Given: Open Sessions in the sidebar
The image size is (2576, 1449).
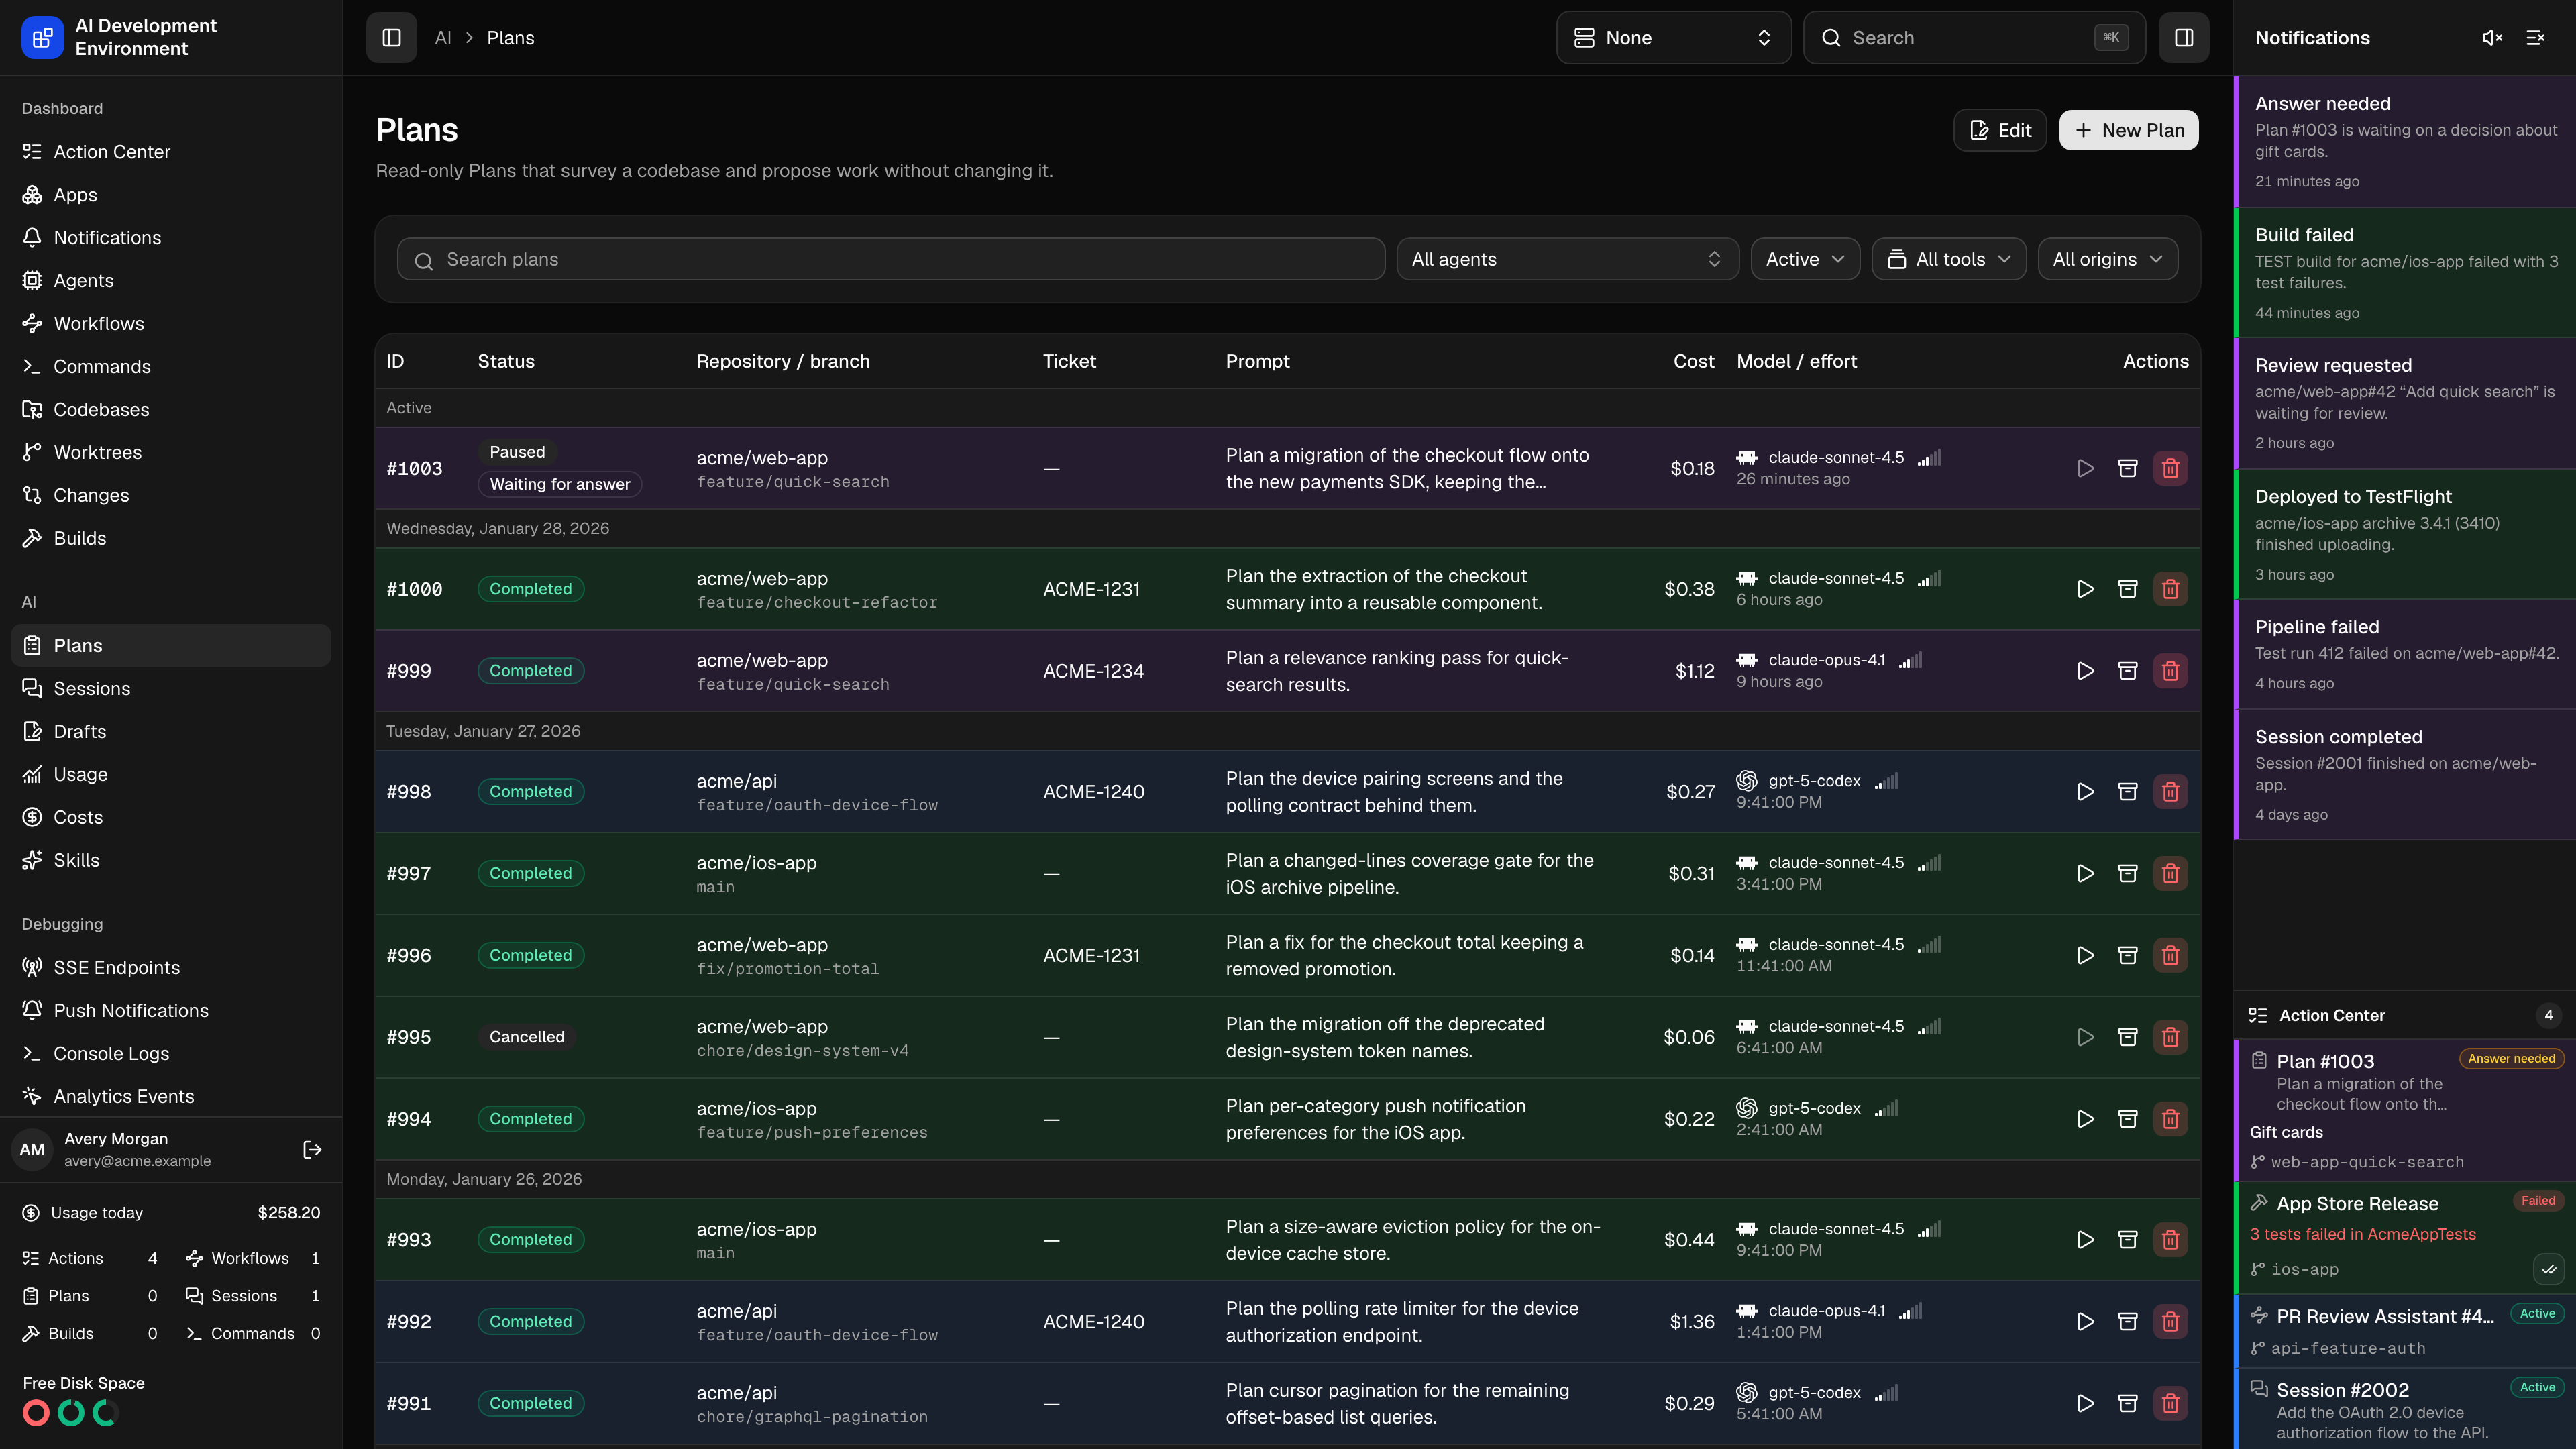Looking at the screenshot, I should click(x=171, y=689).
